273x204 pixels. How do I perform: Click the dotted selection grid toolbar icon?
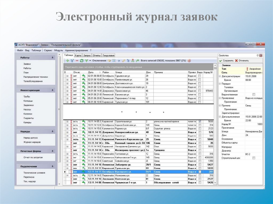click(114, 61)
